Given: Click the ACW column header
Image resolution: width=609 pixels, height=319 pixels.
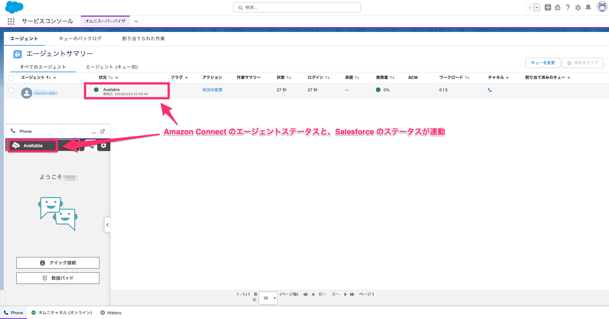Looking at the screenshot, I should [x=413, y=78].
